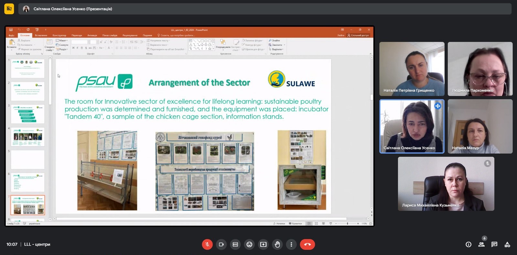
Task: Open the Замінити dropdown arrow
Action: click(x=284, y=45)
